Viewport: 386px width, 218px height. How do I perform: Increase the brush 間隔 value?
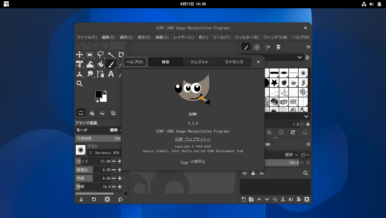pos(119,187)
